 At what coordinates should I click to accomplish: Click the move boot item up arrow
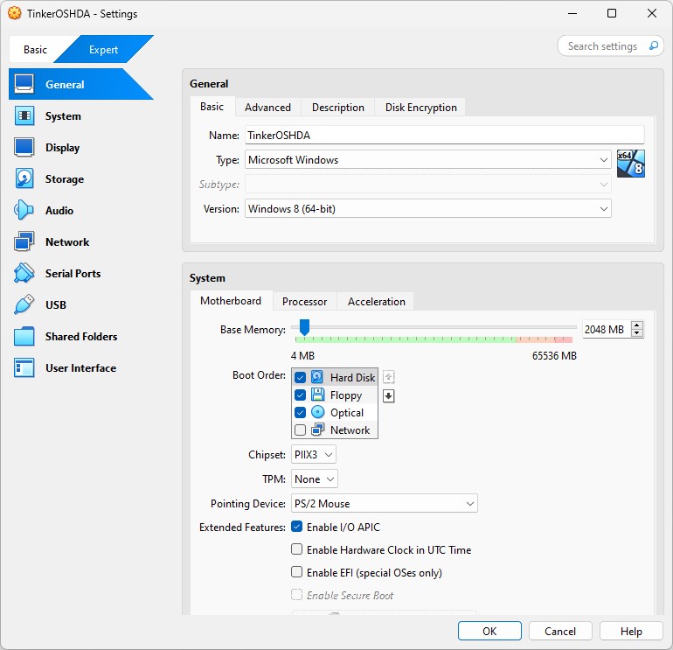pyautogui.click(x=388, y=377)
